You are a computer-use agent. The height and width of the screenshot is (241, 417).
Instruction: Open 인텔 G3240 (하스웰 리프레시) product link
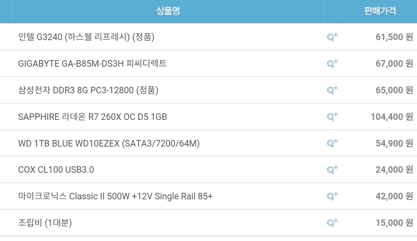(86, 37)
